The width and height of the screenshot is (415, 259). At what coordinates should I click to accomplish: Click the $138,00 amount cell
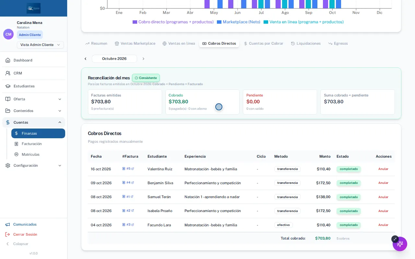point(323,197)
